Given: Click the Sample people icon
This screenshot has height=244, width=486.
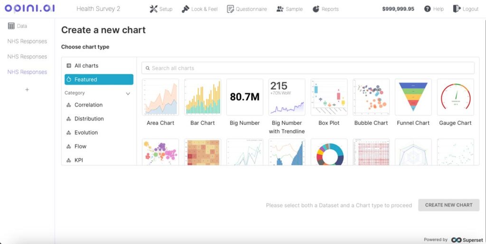Looking at the screenshot, I should (x=280, y=9).
